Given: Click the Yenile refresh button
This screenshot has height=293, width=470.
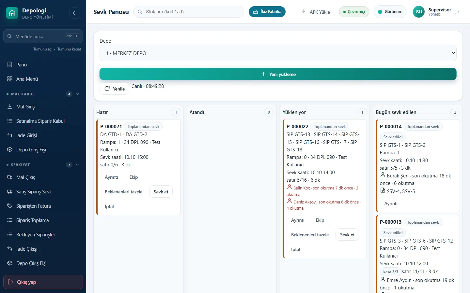Looking at the screenshot, I should point(115,89).
